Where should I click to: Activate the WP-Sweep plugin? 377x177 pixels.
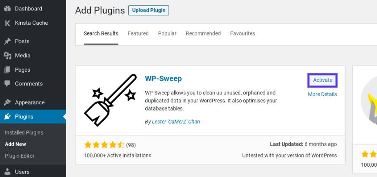pos(322,80)
